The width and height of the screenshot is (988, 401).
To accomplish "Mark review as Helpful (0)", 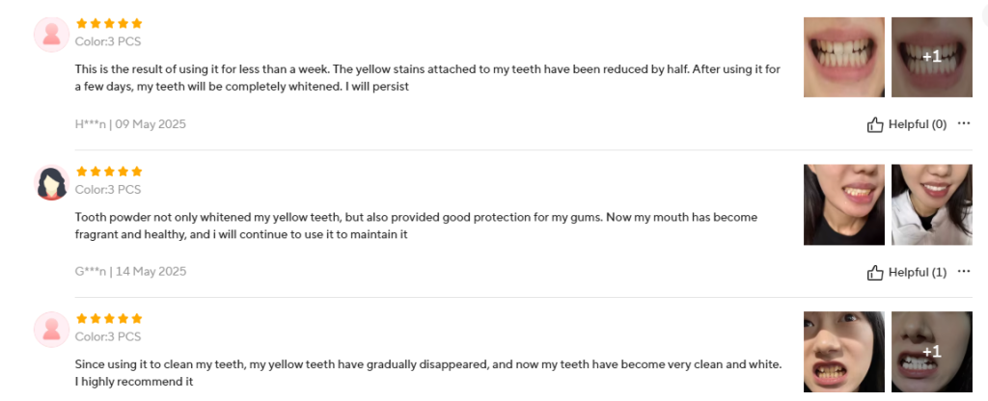I will pos(917,124).
